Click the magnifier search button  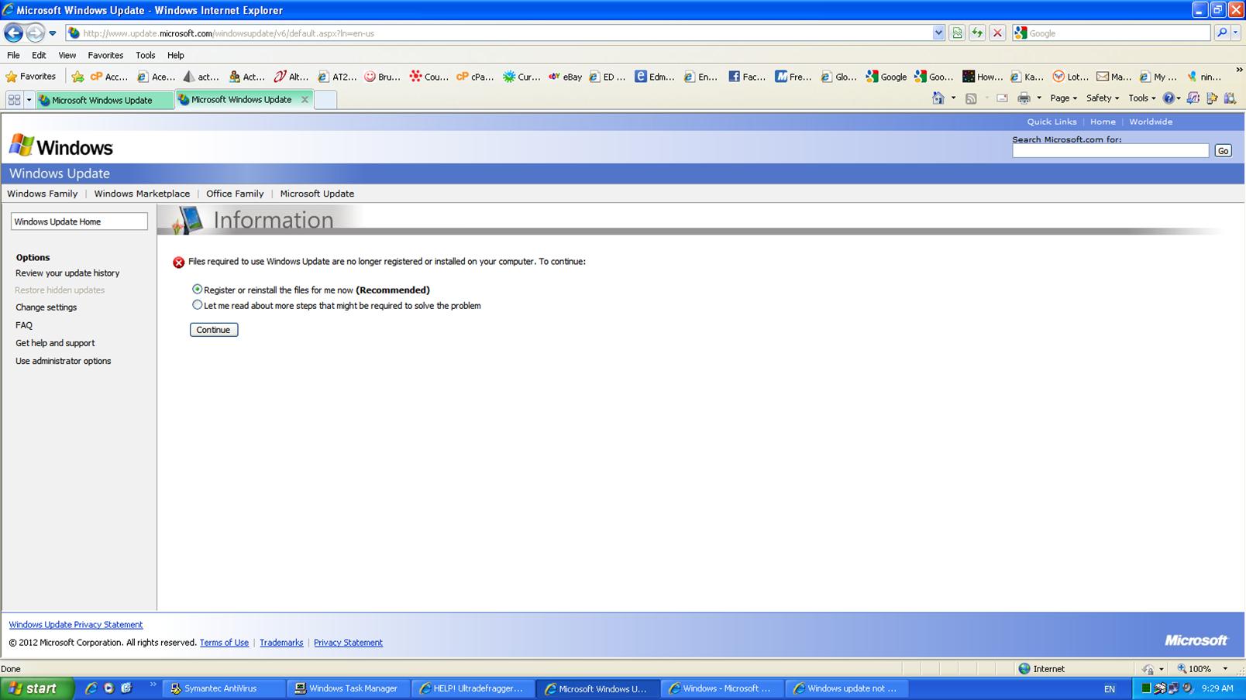1222,33
